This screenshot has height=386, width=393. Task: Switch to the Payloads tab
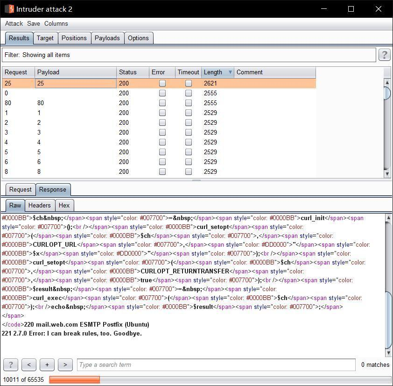click(107, 38)
